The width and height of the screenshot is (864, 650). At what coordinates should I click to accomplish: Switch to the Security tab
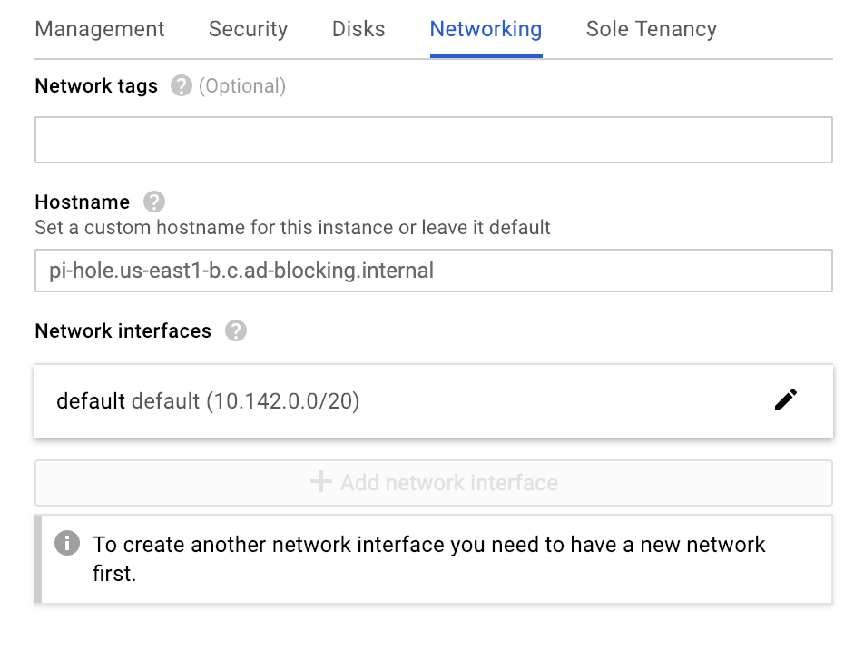point(248,29)
